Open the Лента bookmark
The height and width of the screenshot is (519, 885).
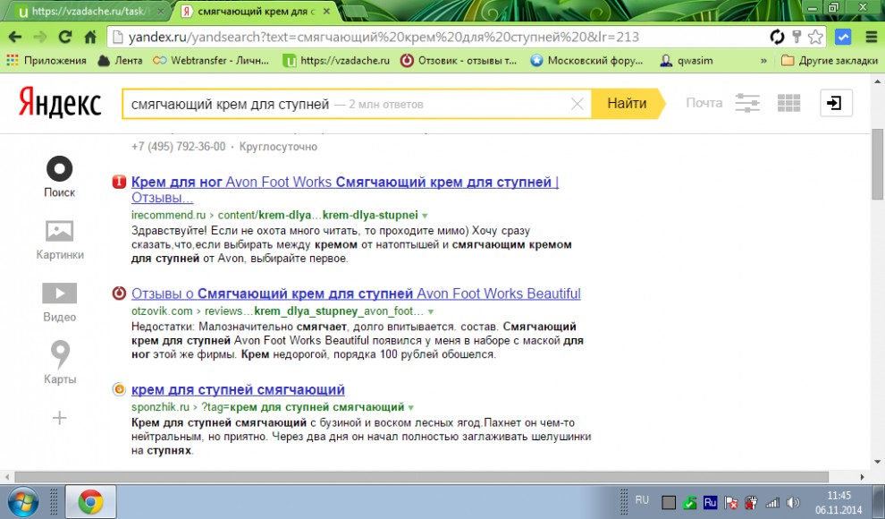[x=120, y=61]
